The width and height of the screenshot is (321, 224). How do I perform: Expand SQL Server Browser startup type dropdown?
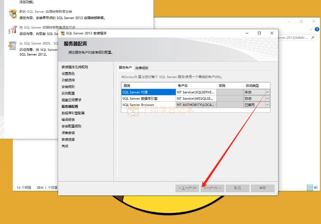(267, 105)
